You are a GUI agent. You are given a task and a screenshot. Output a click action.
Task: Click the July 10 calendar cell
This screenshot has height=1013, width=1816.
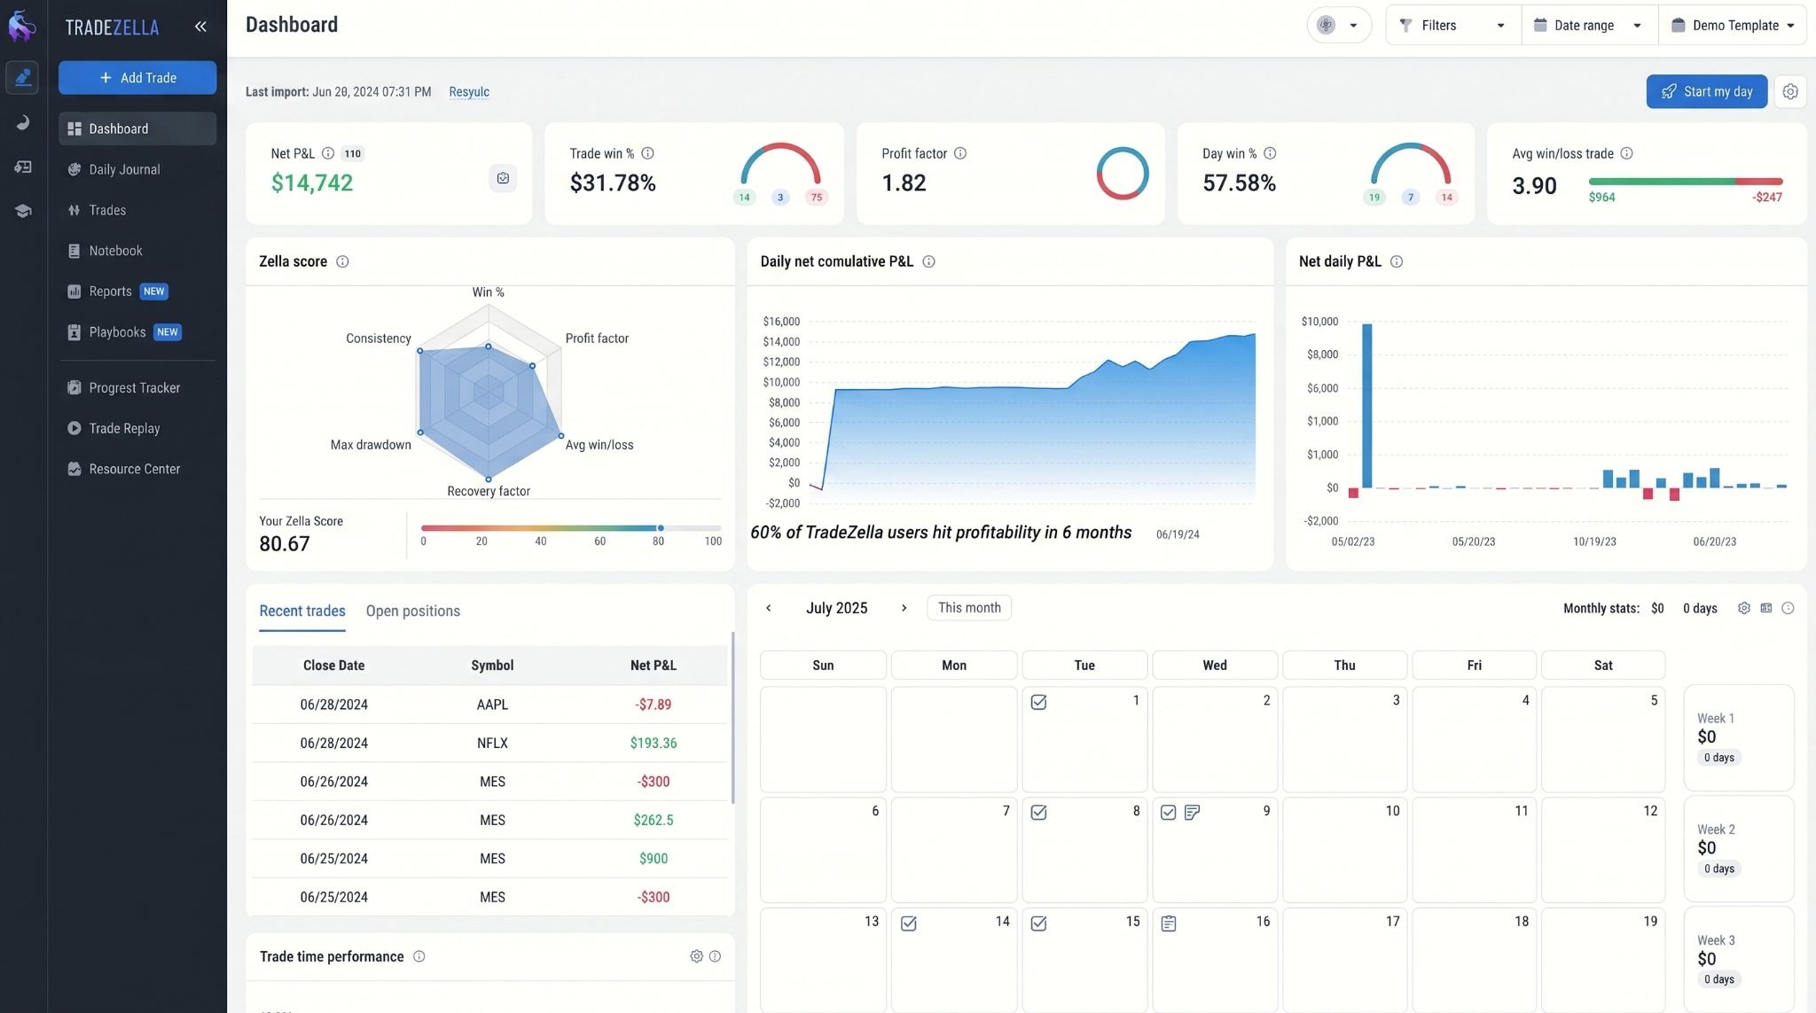click(1344, 849)
